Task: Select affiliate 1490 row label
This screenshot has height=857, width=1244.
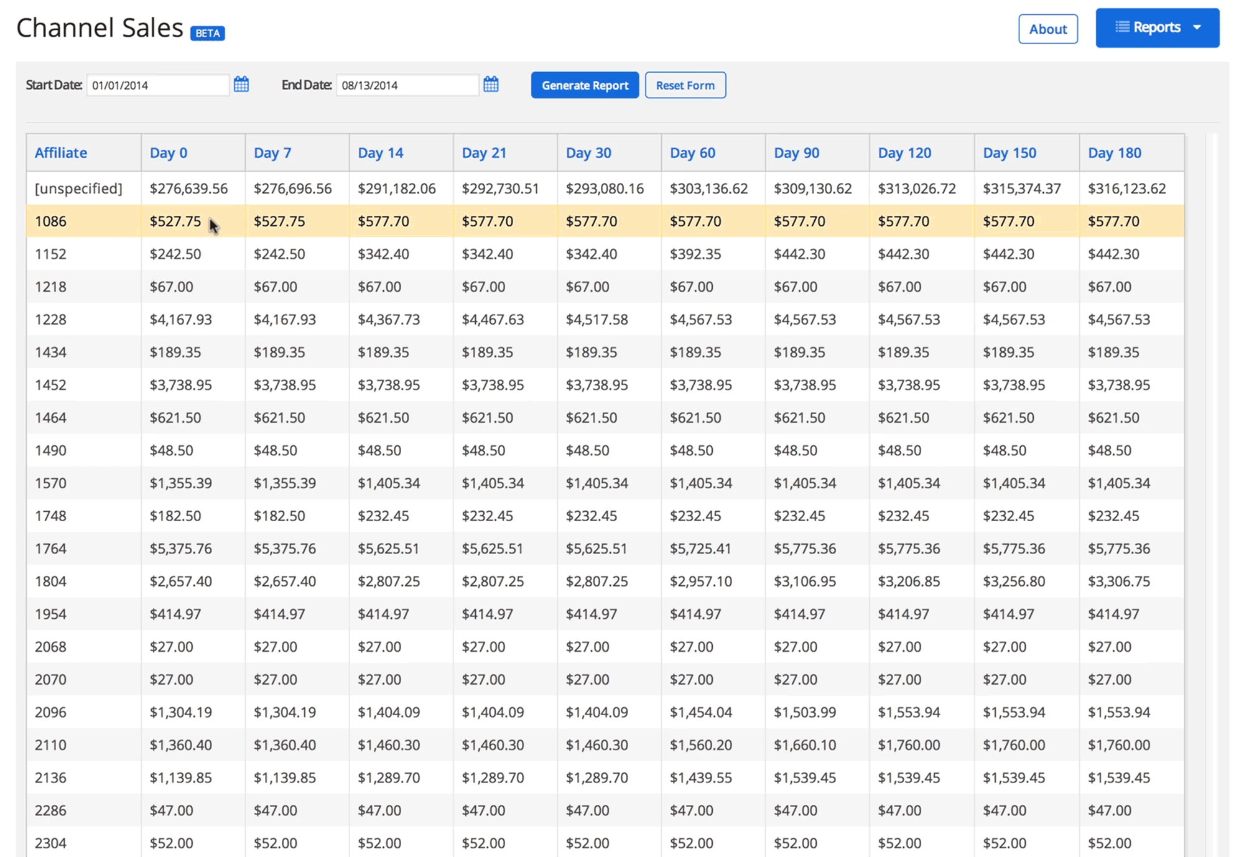Action: point(50,450)
